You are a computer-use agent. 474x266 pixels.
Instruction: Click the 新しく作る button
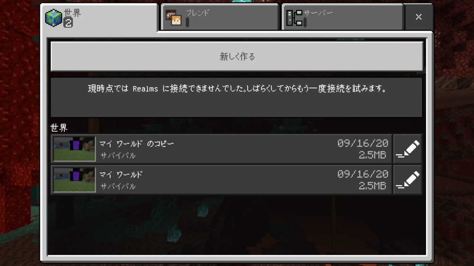coord(237,56)
